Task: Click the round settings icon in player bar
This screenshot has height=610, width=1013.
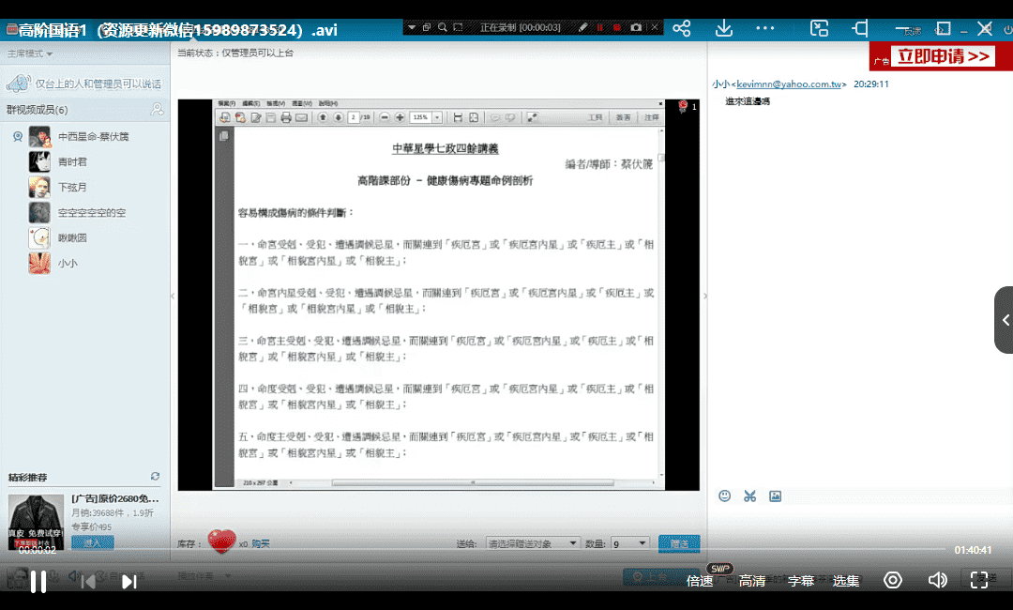Action: pos(893,580)
